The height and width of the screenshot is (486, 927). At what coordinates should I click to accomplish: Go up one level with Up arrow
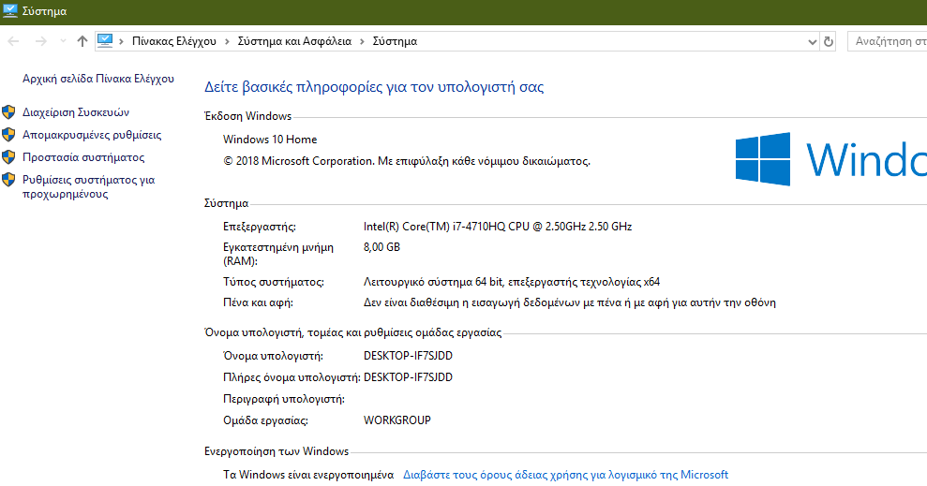coord(82,41)
